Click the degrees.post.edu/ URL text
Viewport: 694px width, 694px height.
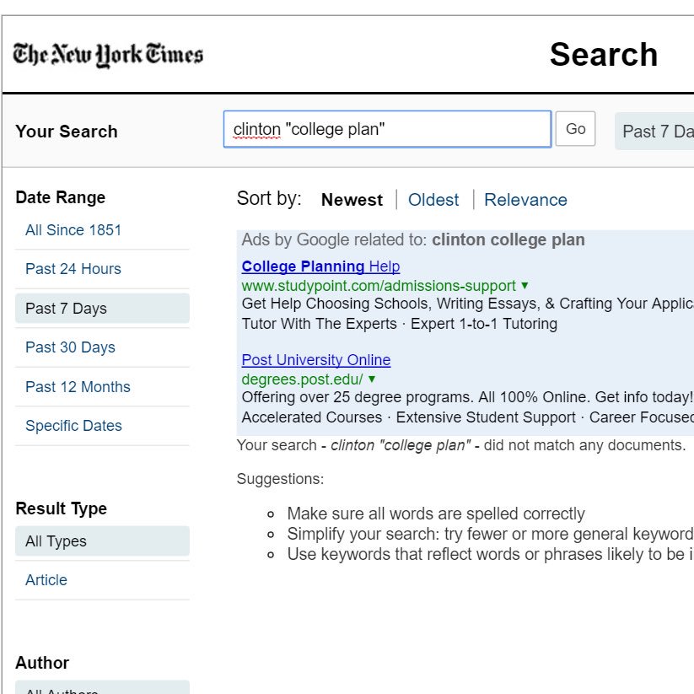click(x=302, y=379)
